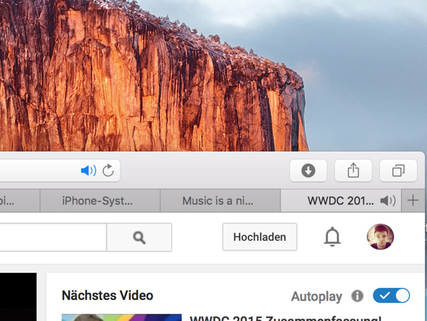Open YouTube notifications bell
Viewport: 427px width, 321px height.
pos(332,237)
